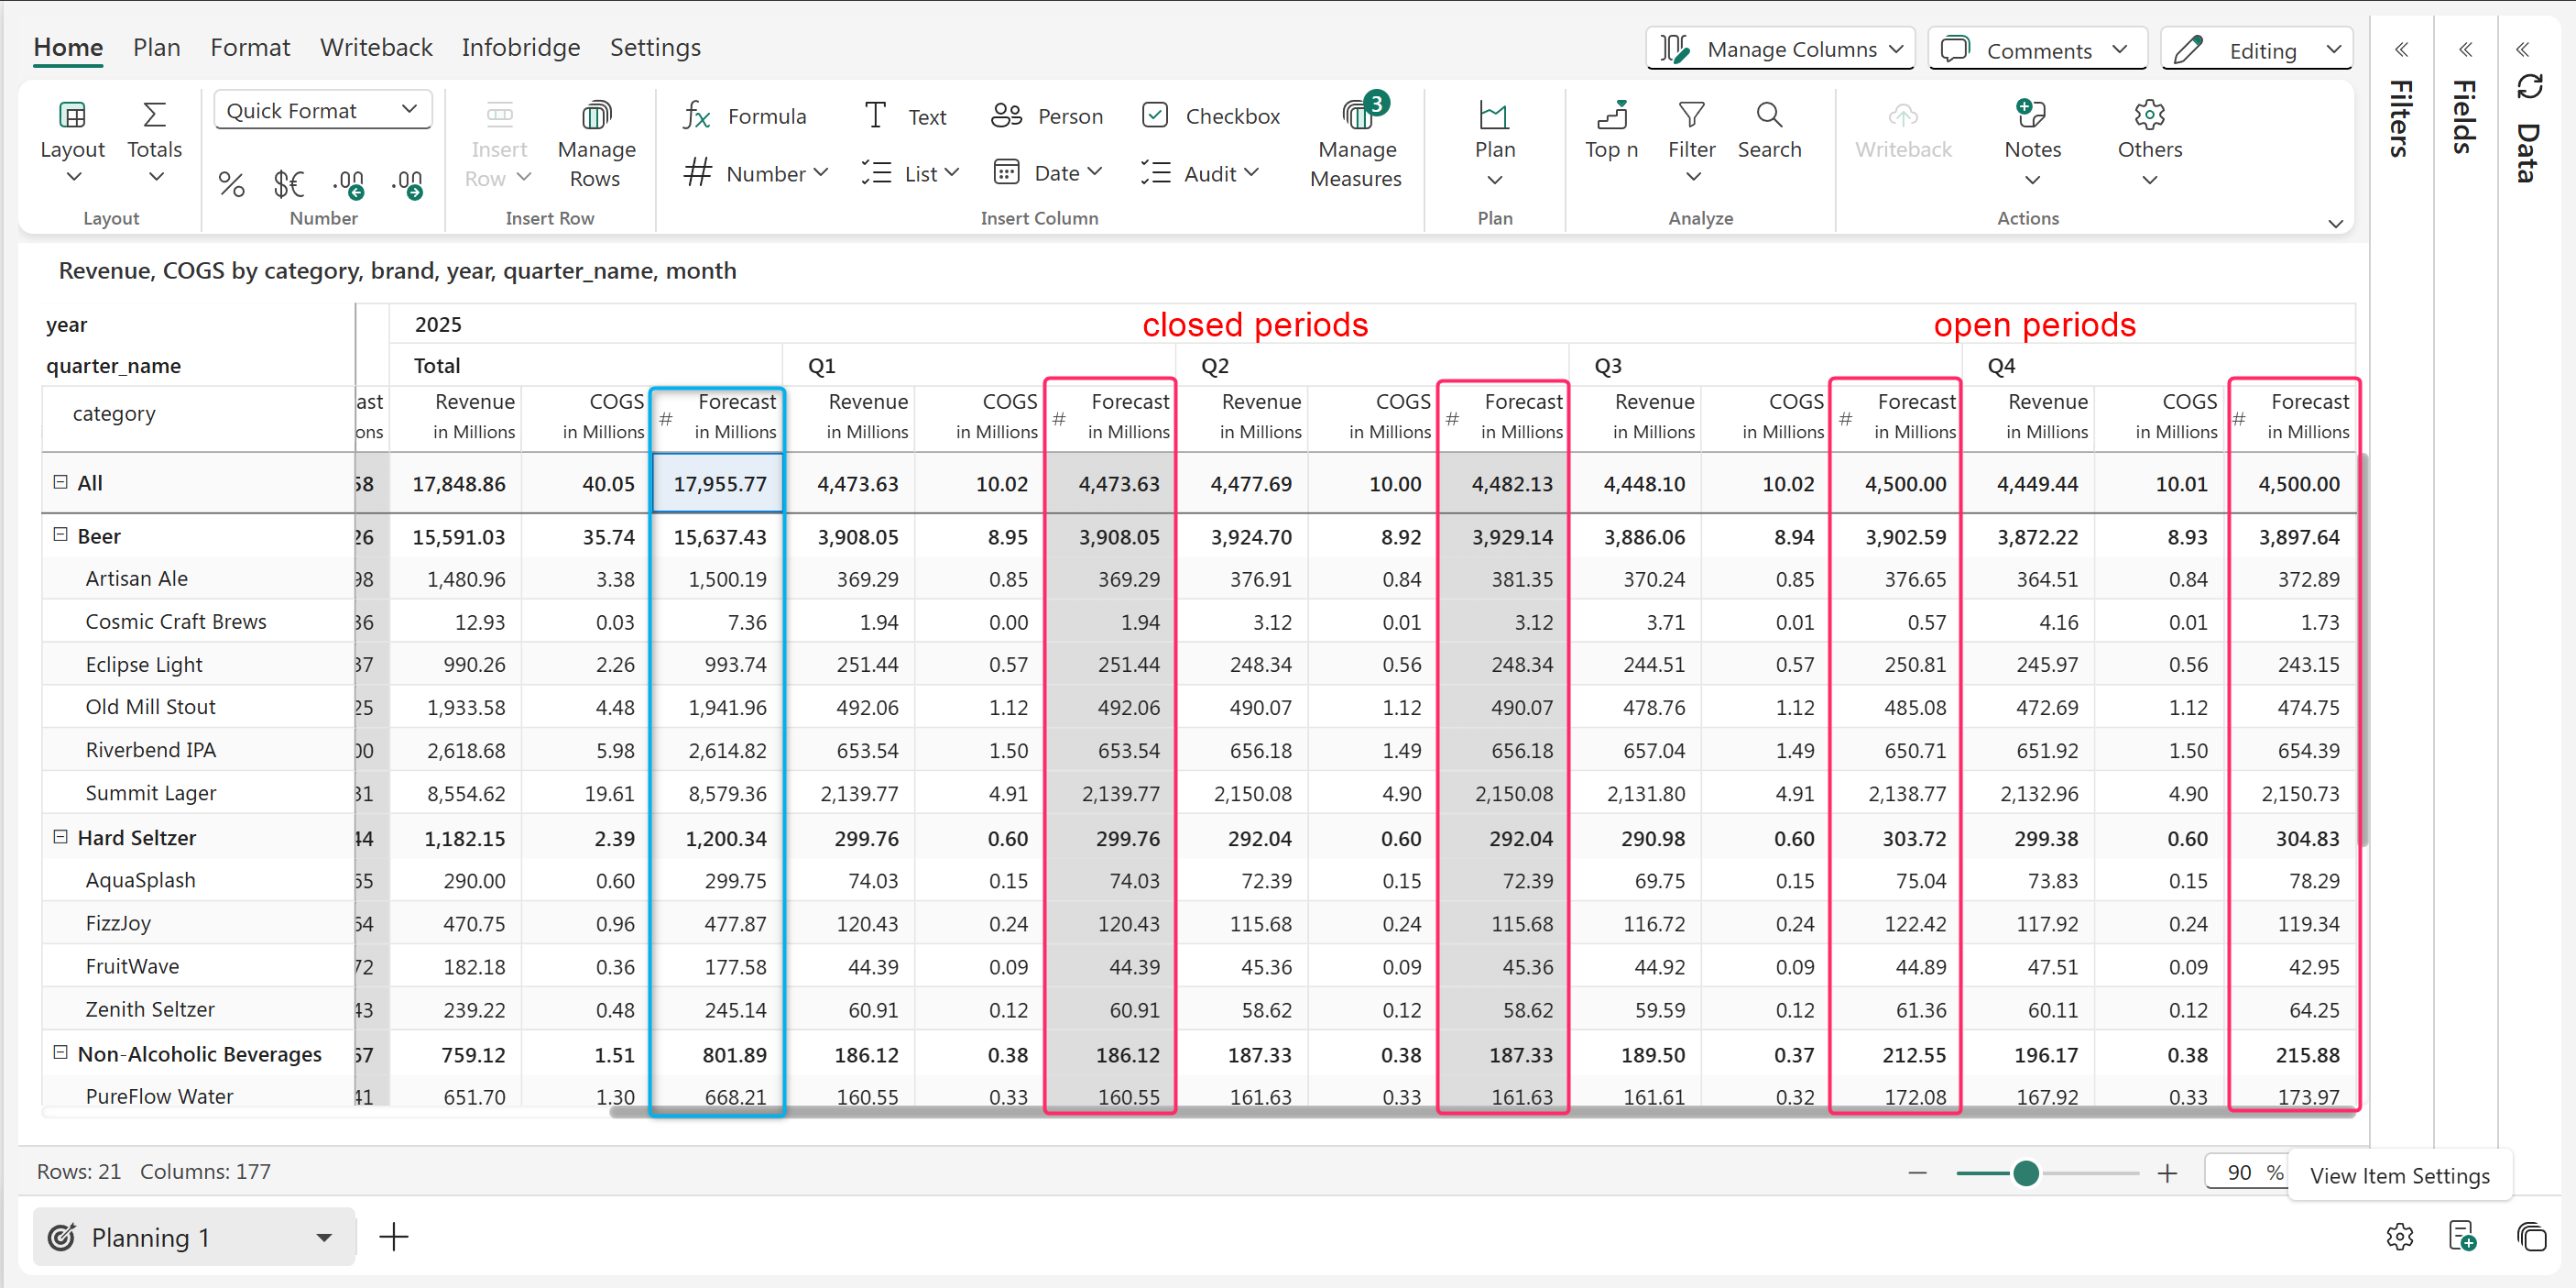This screenshot has width=2576, height=1288.
Task: Click the Manage Columns button
Action: tap(1780, 50)
